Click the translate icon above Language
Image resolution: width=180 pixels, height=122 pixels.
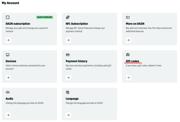click(x=67, y=92)
